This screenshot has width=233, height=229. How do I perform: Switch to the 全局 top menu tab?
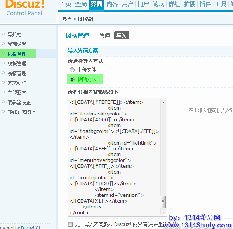coord(81,4)
